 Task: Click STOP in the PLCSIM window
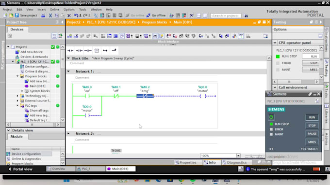click(312, 126)
